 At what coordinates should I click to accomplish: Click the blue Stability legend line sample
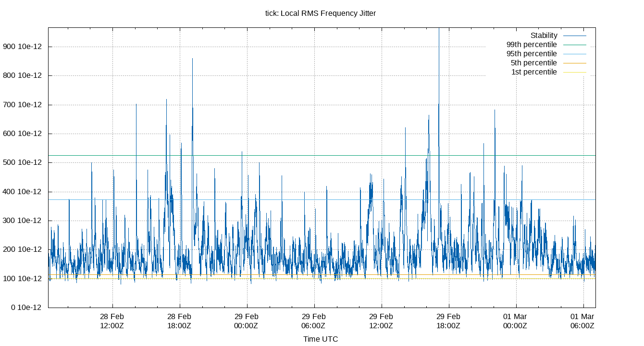574,36
